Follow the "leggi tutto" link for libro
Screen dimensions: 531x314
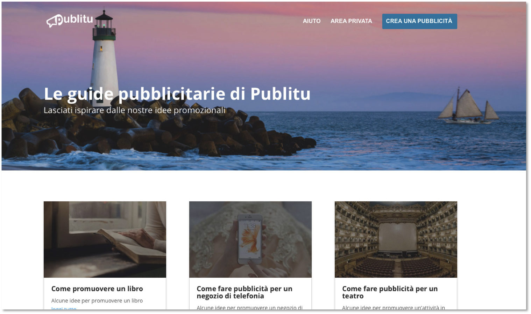(64, 309)
